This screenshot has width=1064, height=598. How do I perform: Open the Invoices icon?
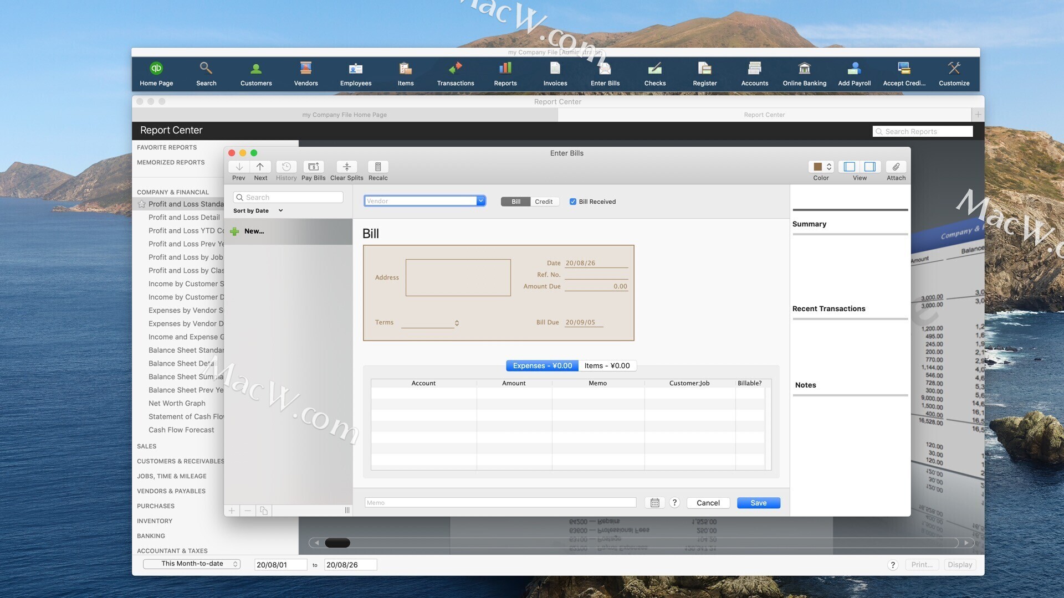(555, 74)
